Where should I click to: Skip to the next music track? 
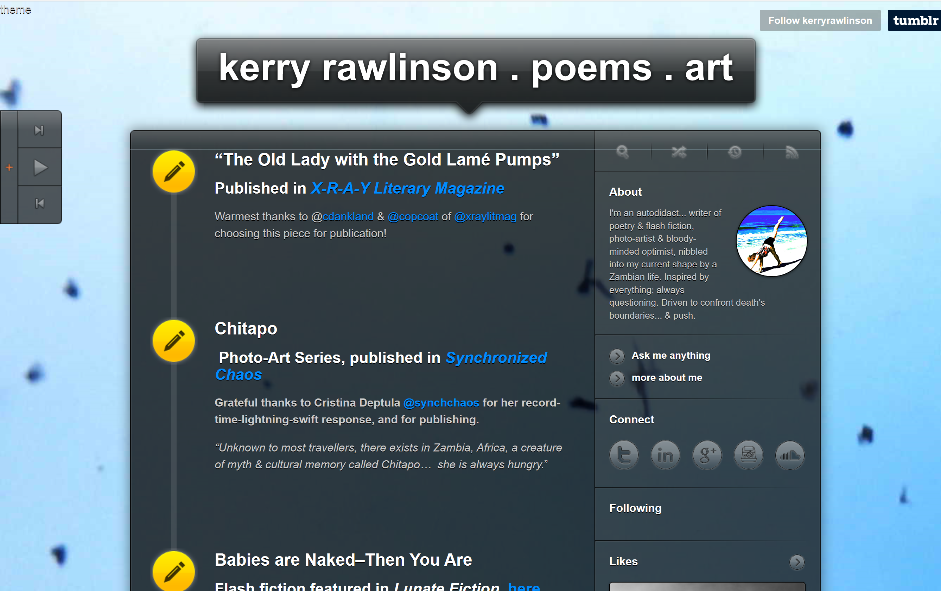tap(39, 131)
